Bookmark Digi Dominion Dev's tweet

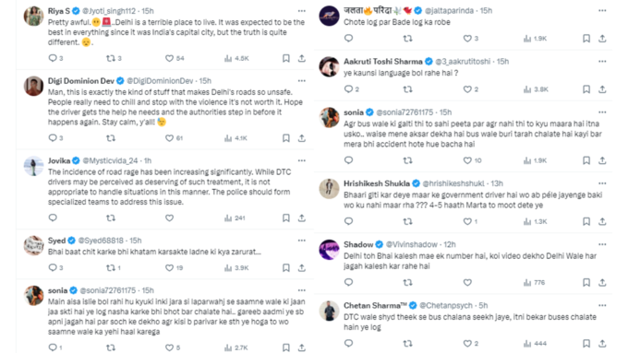point(286,138)
